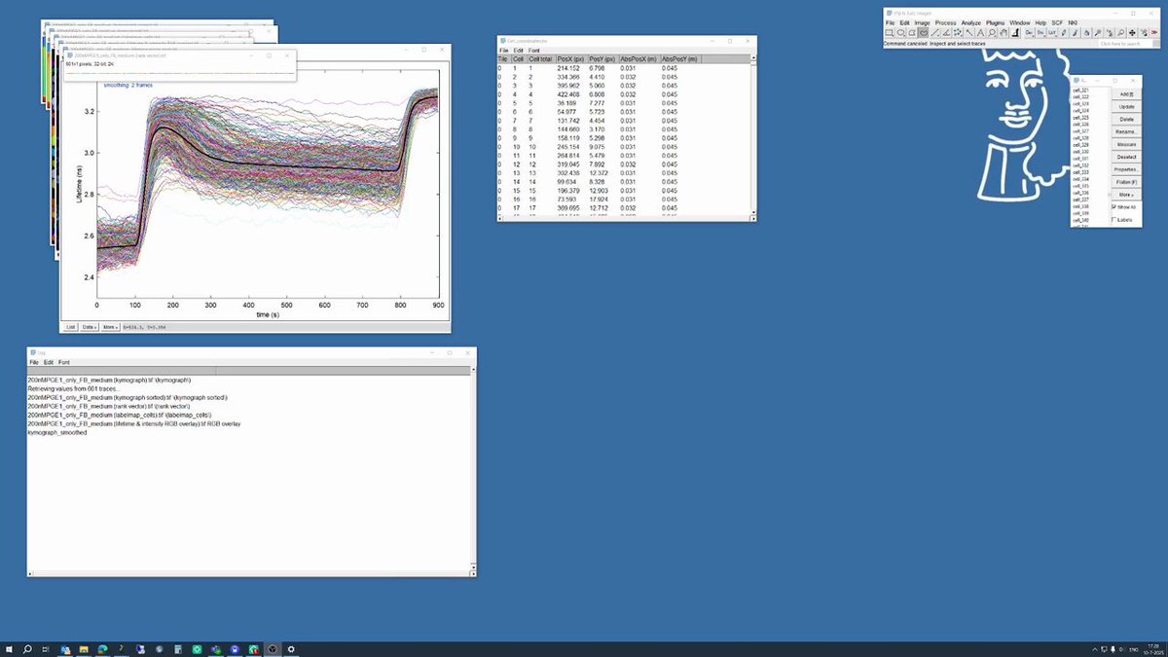Select the Rectangle selection tool in Fiji
This screenshot has width=1168, height=657.
890,32
